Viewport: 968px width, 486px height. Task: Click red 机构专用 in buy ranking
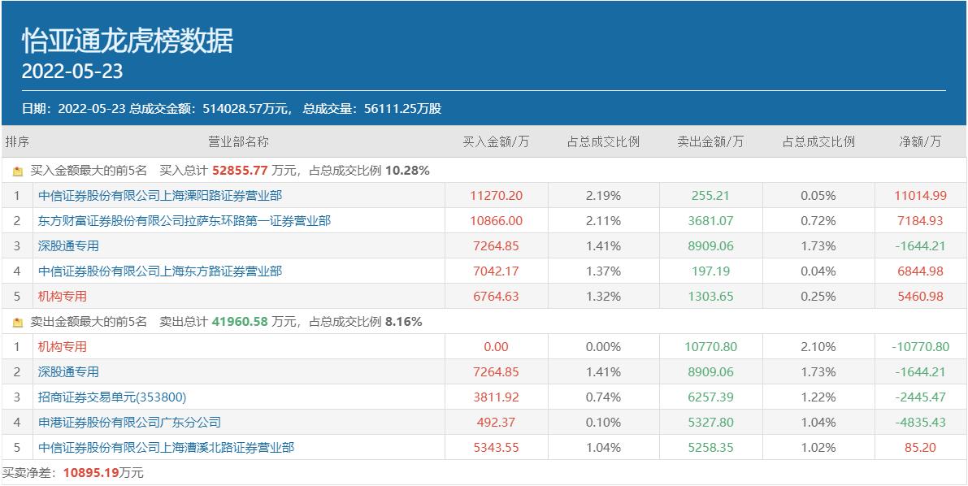click(62, 297)
